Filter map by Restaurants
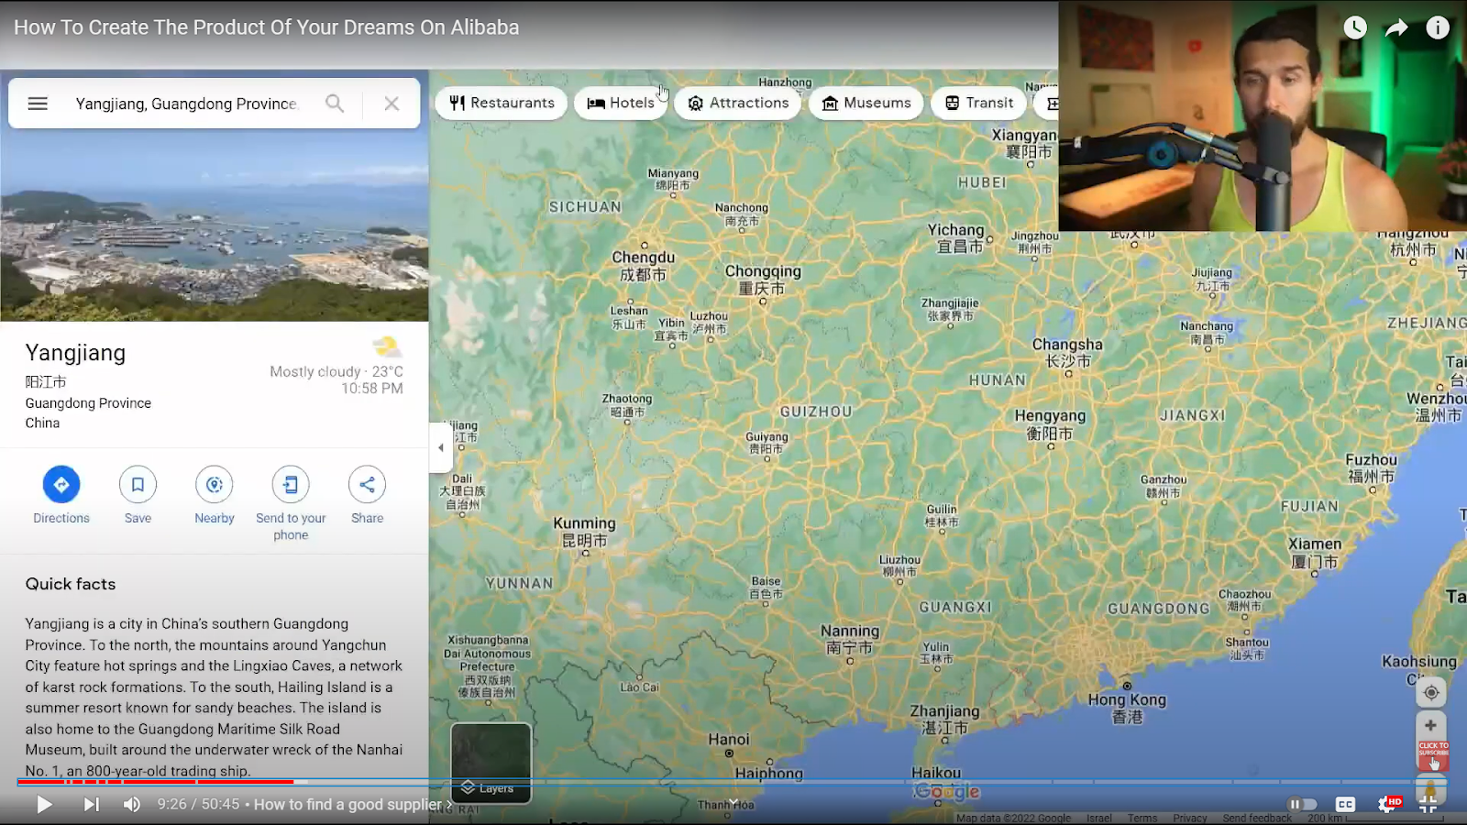 (x=502, y=103)
